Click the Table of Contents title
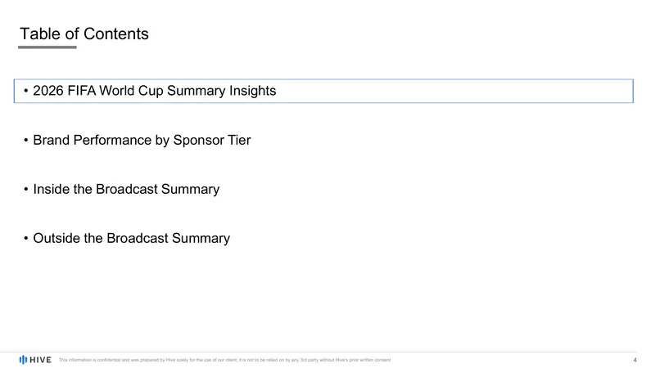The image size is (655, 368). coord(84,34)
